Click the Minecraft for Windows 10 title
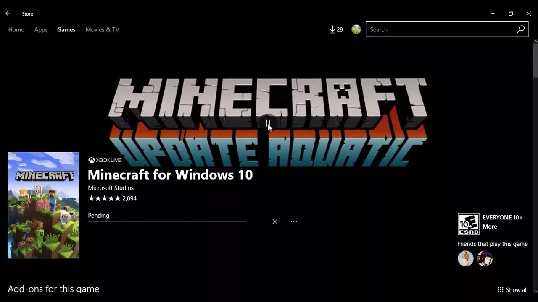Screen dimensions: 538x302 tap(170, 174)
